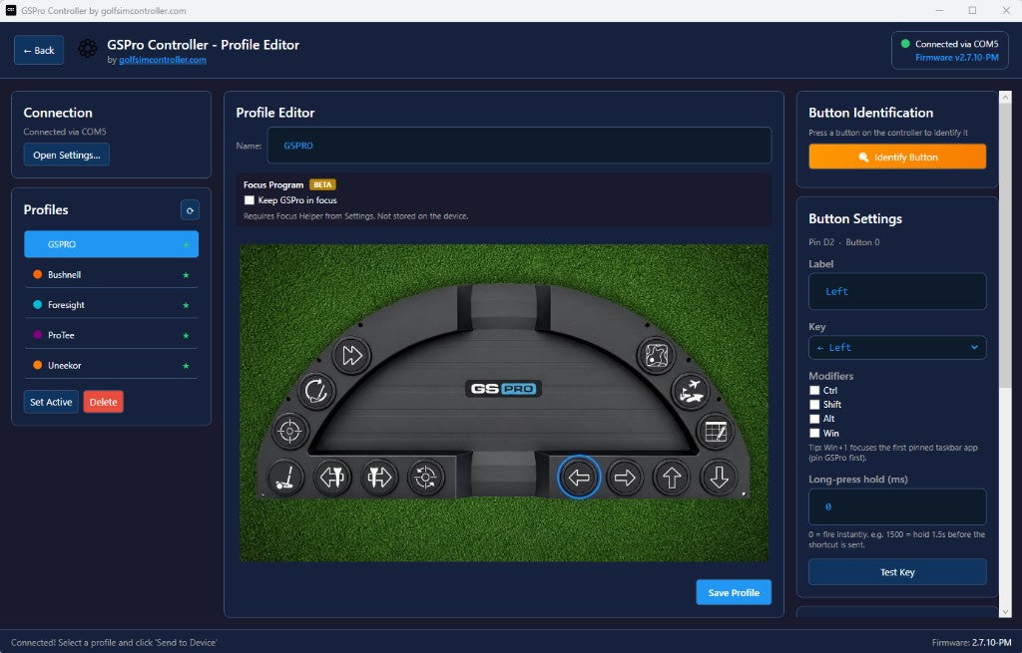The height and width of the screenshot is (653, 1022).
Task: Click the cyan dot beside Foresight
Action: point(37,304)
